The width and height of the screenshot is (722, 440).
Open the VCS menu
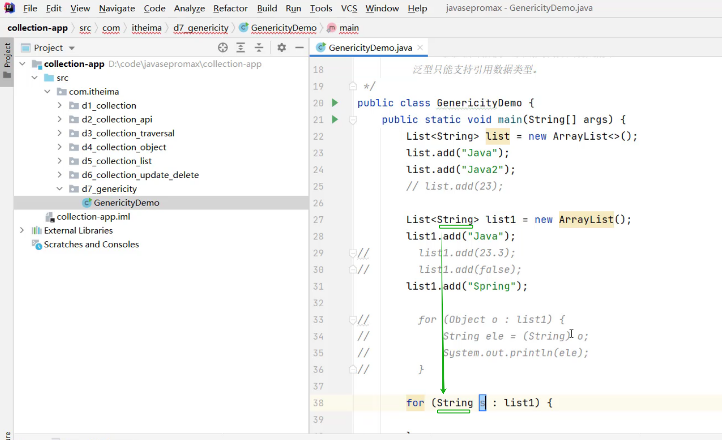(349, 8)
